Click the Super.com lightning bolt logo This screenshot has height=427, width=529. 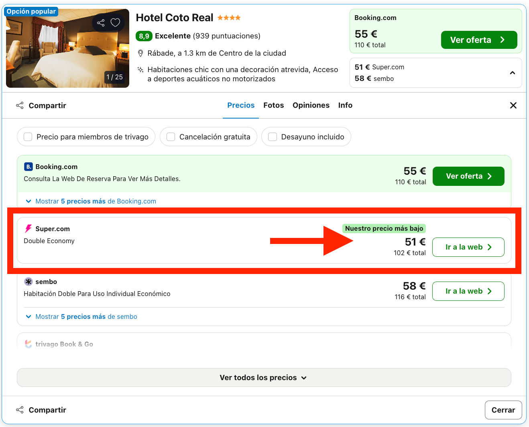click(28, 229)
